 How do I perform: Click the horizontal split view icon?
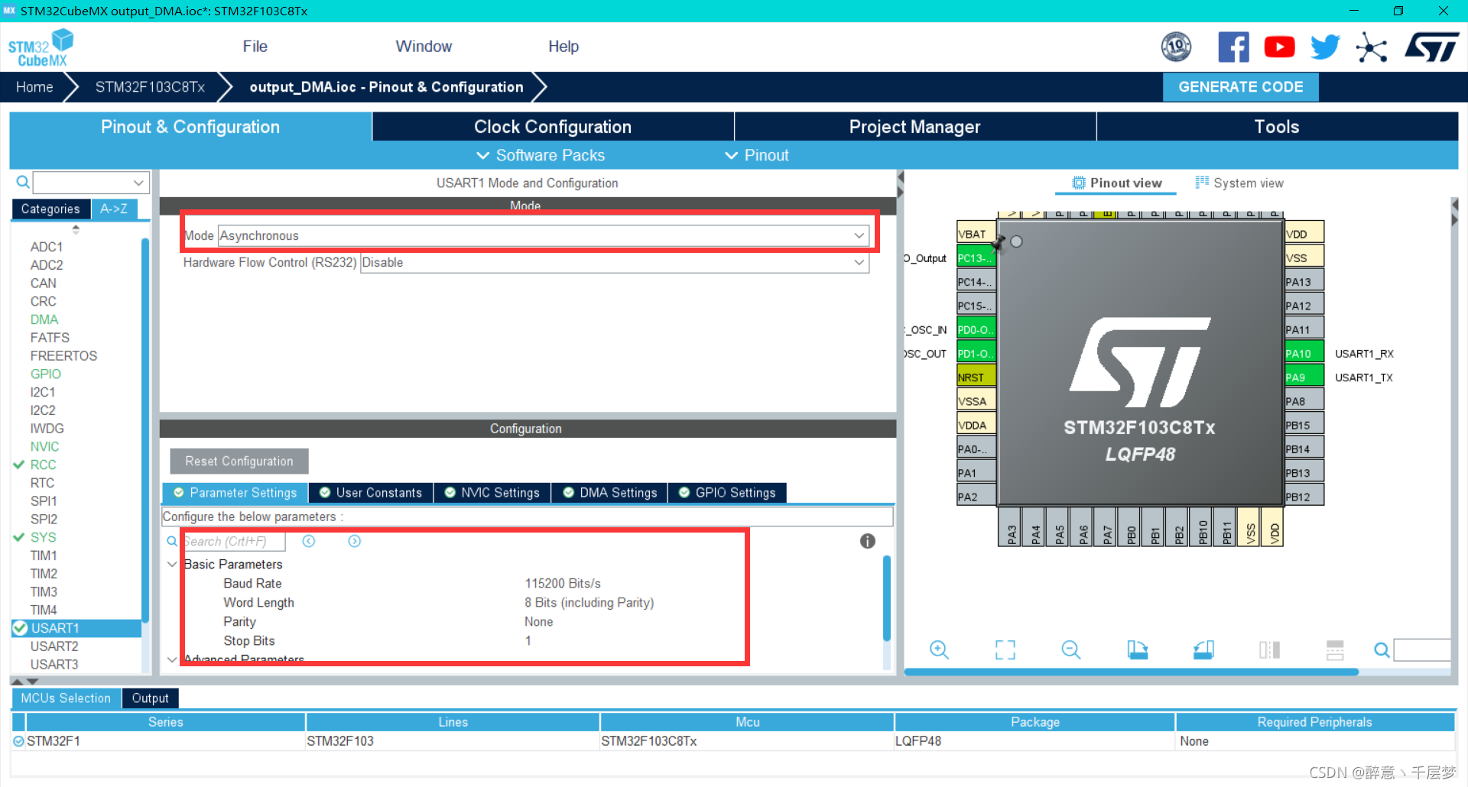(1335, 650)
